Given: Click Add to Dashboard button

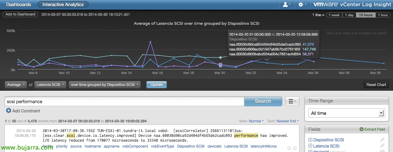Looking at the screenshot, I should click(21, 14).
